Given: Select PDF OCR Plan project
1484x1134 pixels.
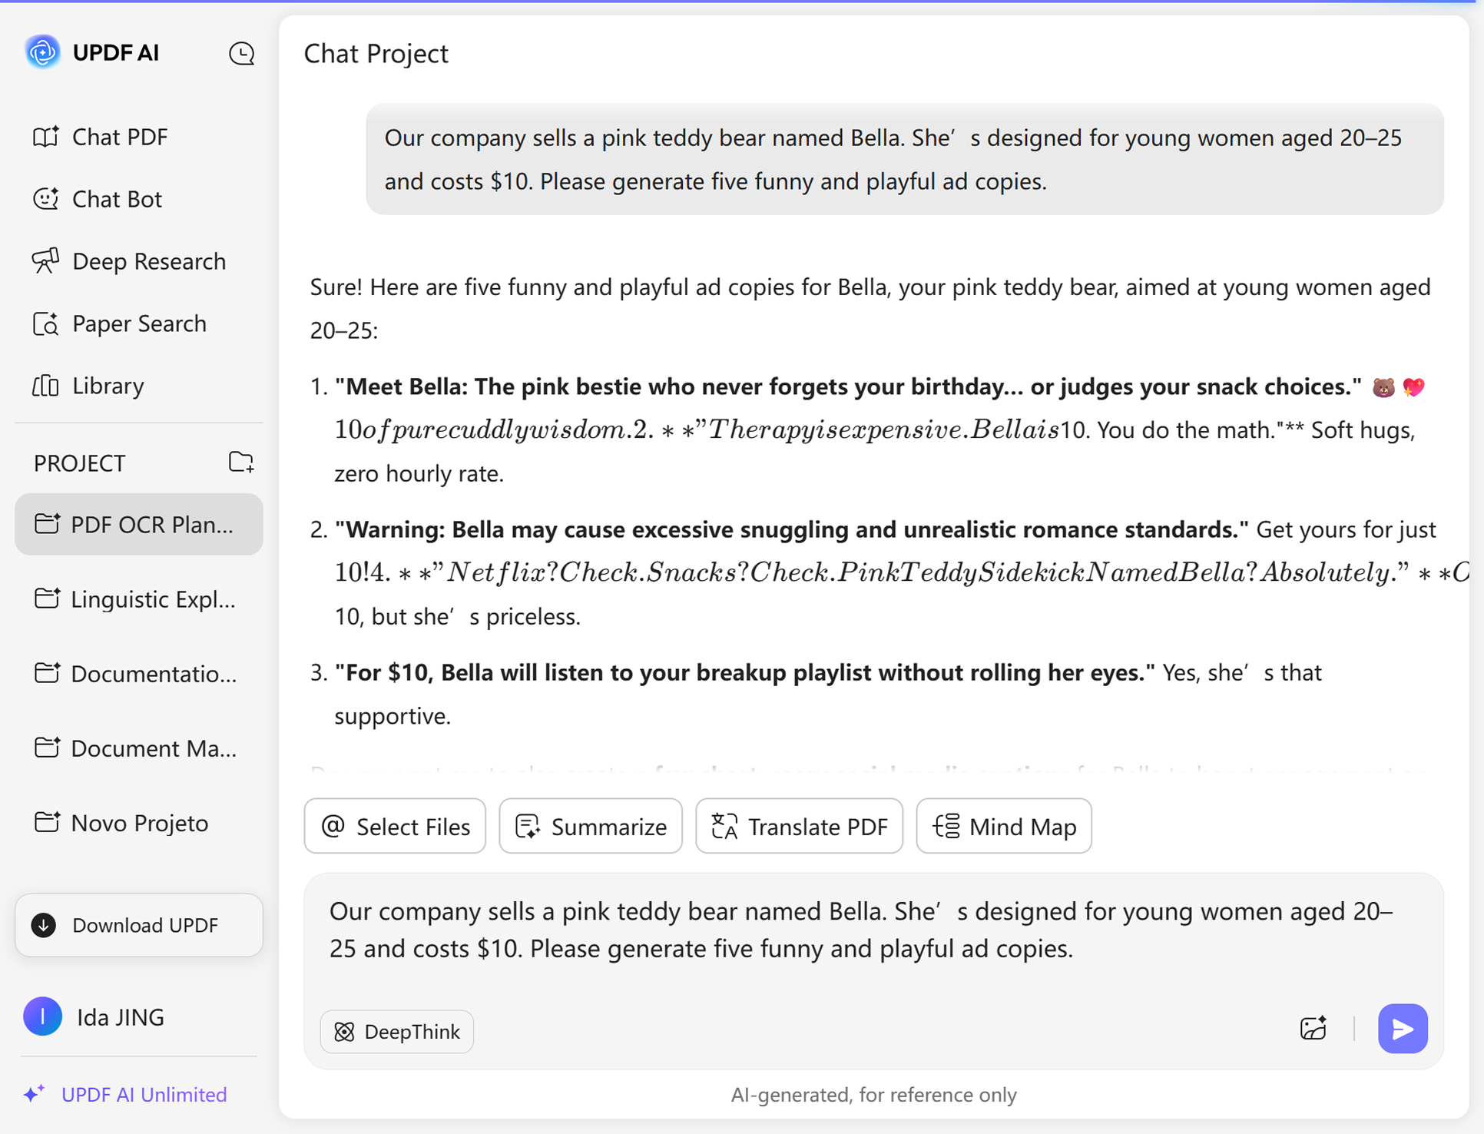Looking at the screenshot, I should tap(139, 525).
